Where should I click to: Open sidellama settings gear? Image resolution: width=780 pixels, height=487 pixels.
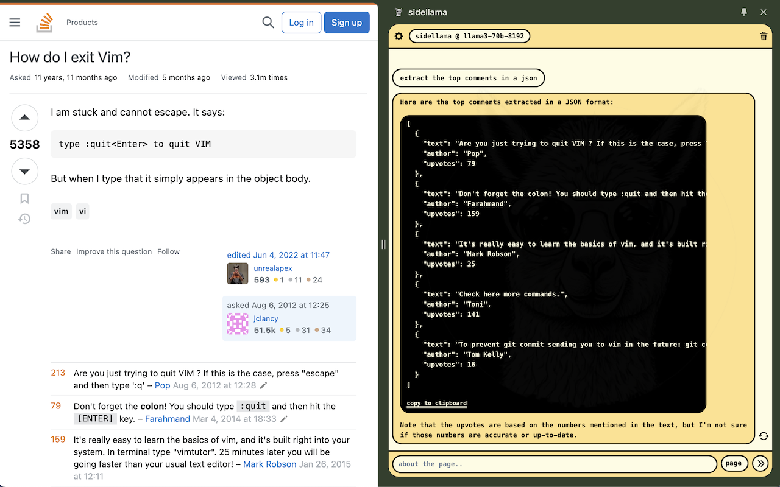(x=399, y=36)
